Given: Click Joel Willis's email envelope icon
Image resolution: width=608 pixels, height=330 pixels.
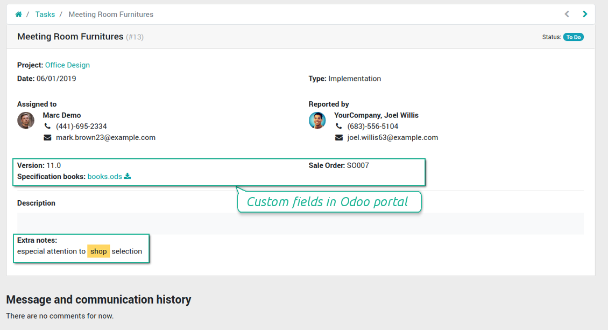Looking at the screenshot, I should 339,137.
